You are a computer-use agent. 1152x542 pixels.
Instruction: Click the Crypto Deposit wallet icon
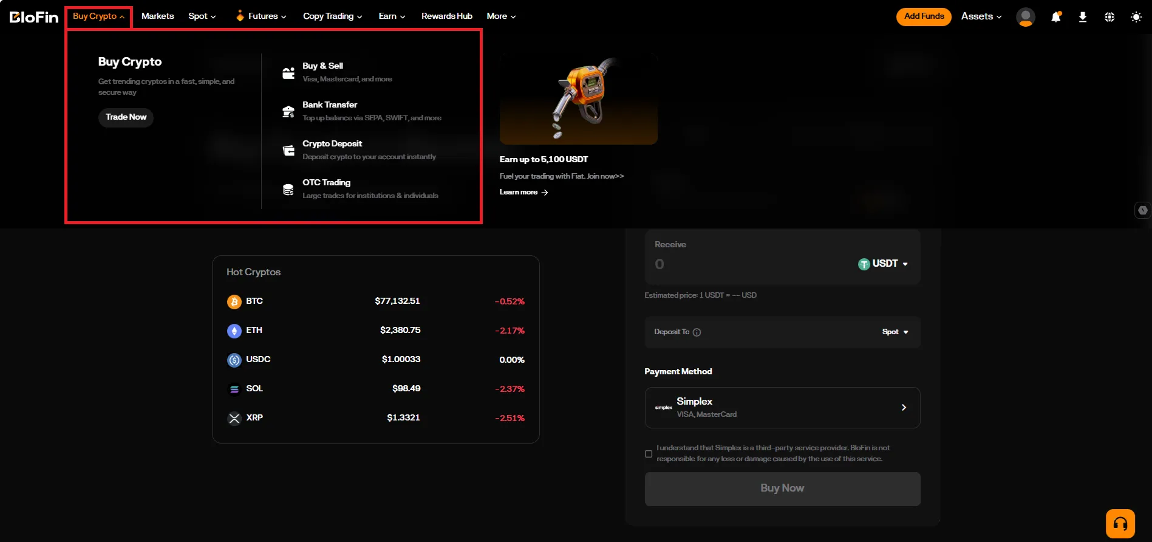point(288,151)
